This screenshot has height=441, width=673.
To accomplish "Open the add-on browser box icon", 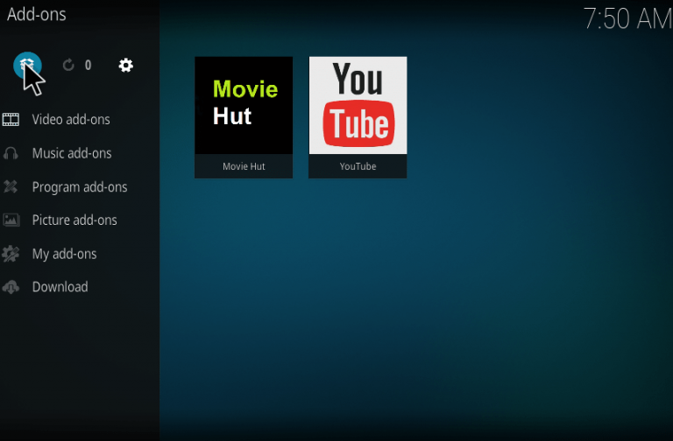I will click(27, 65).
